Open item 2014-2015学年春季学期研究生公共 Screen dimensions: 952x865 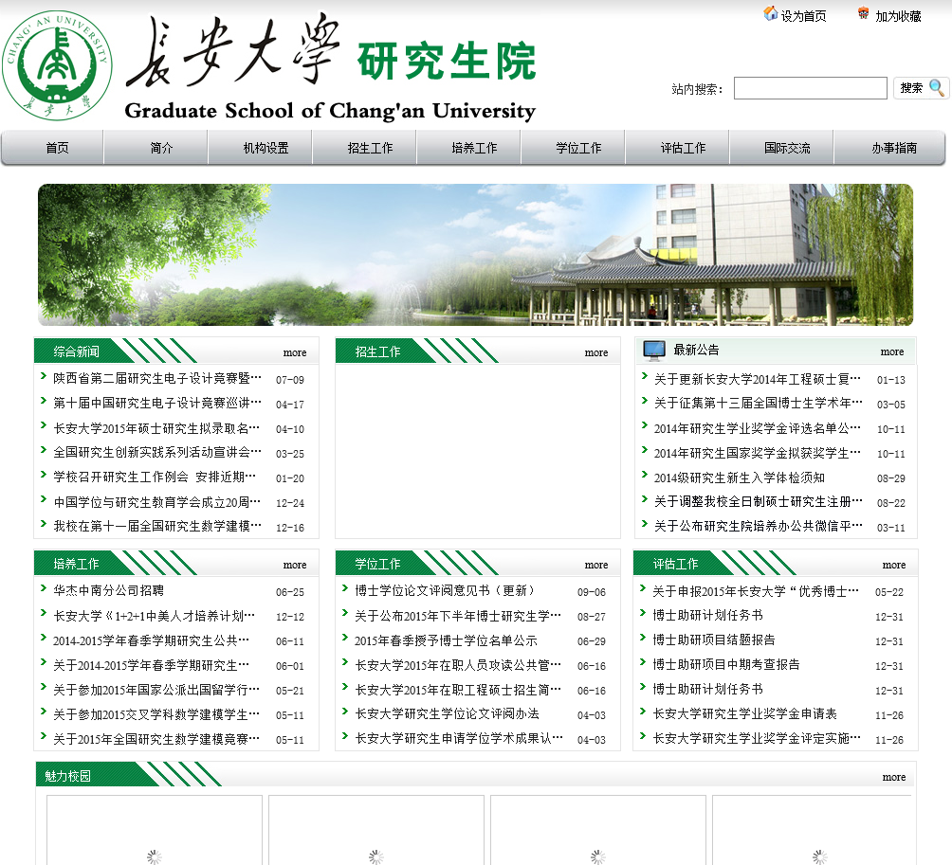click(151, 640)
